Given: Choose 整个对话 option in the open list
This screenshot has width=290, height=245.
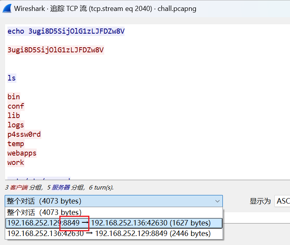Looking at the screenshot, I should click(44, 213).
